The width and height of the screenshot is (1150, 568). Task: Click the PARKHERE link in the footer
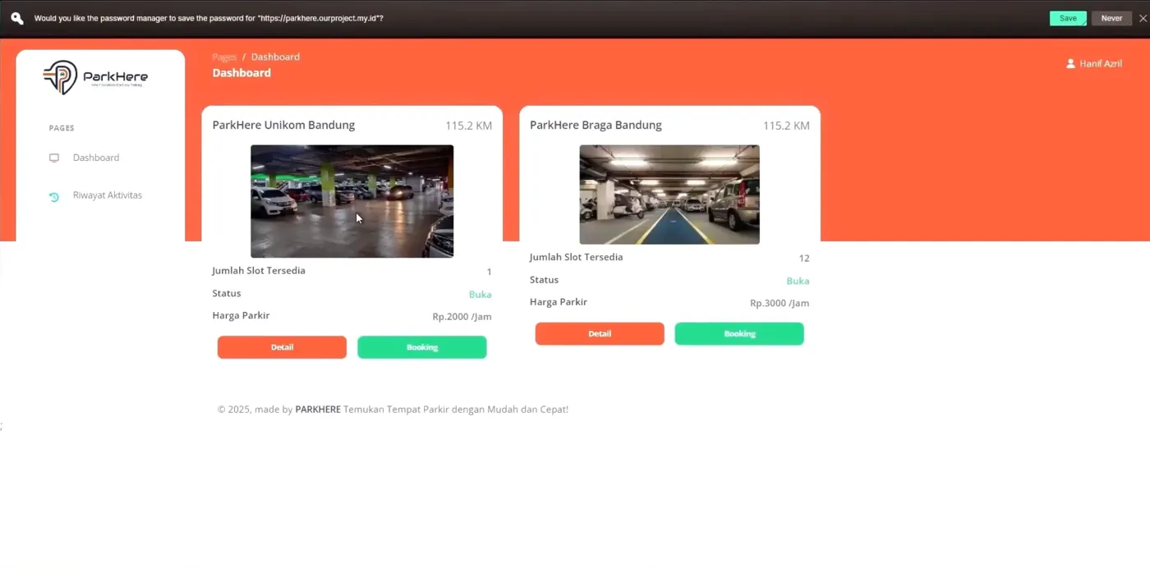pyautogui.click(x=318, y=410)
